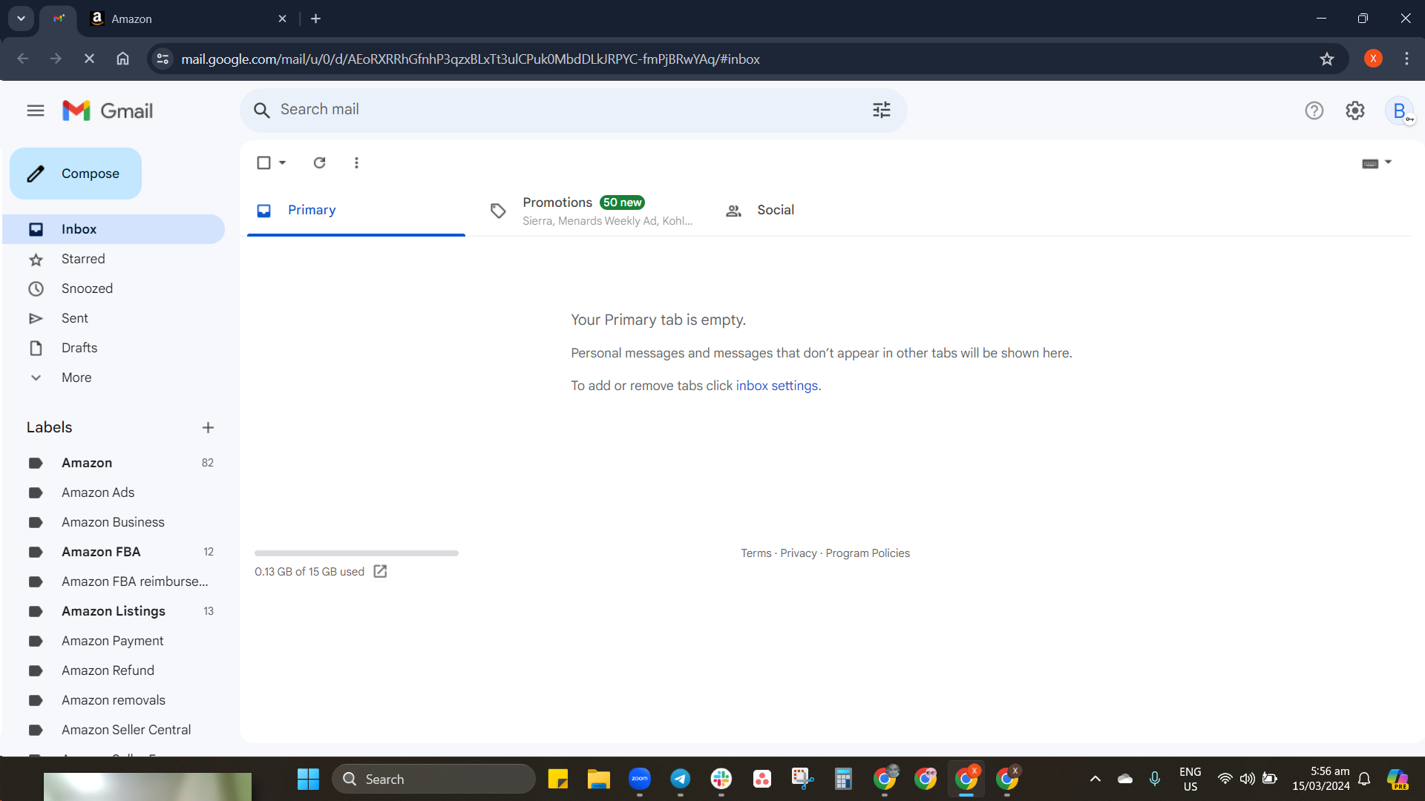The height and width of the screenshot is (801, 1425).
Task: Open the Sent folder
Action: coord(114,318)
